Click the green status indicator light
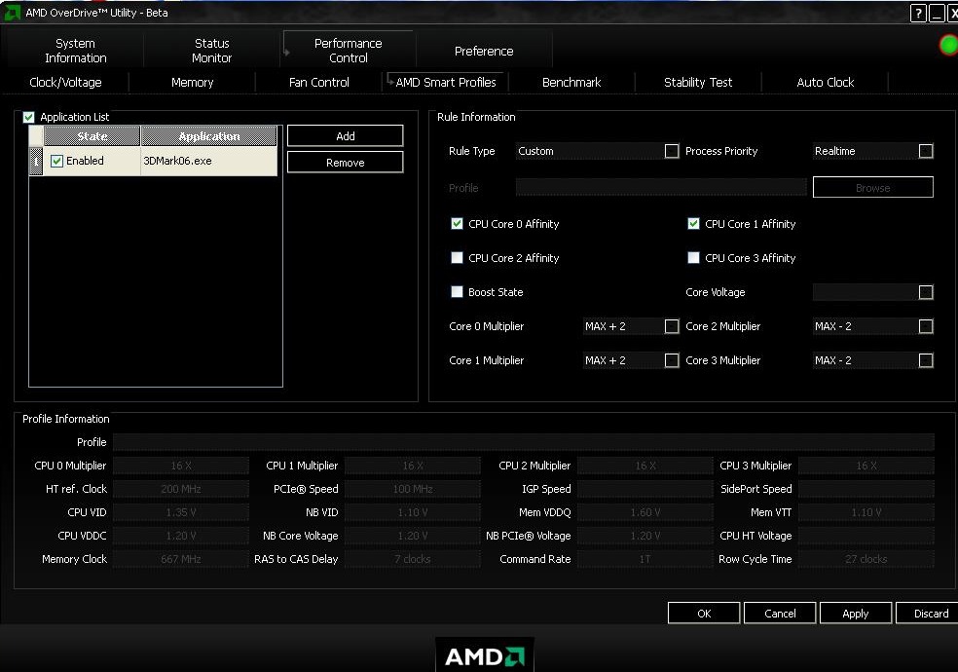Screen dimensions: 958x672 point(947,45)
